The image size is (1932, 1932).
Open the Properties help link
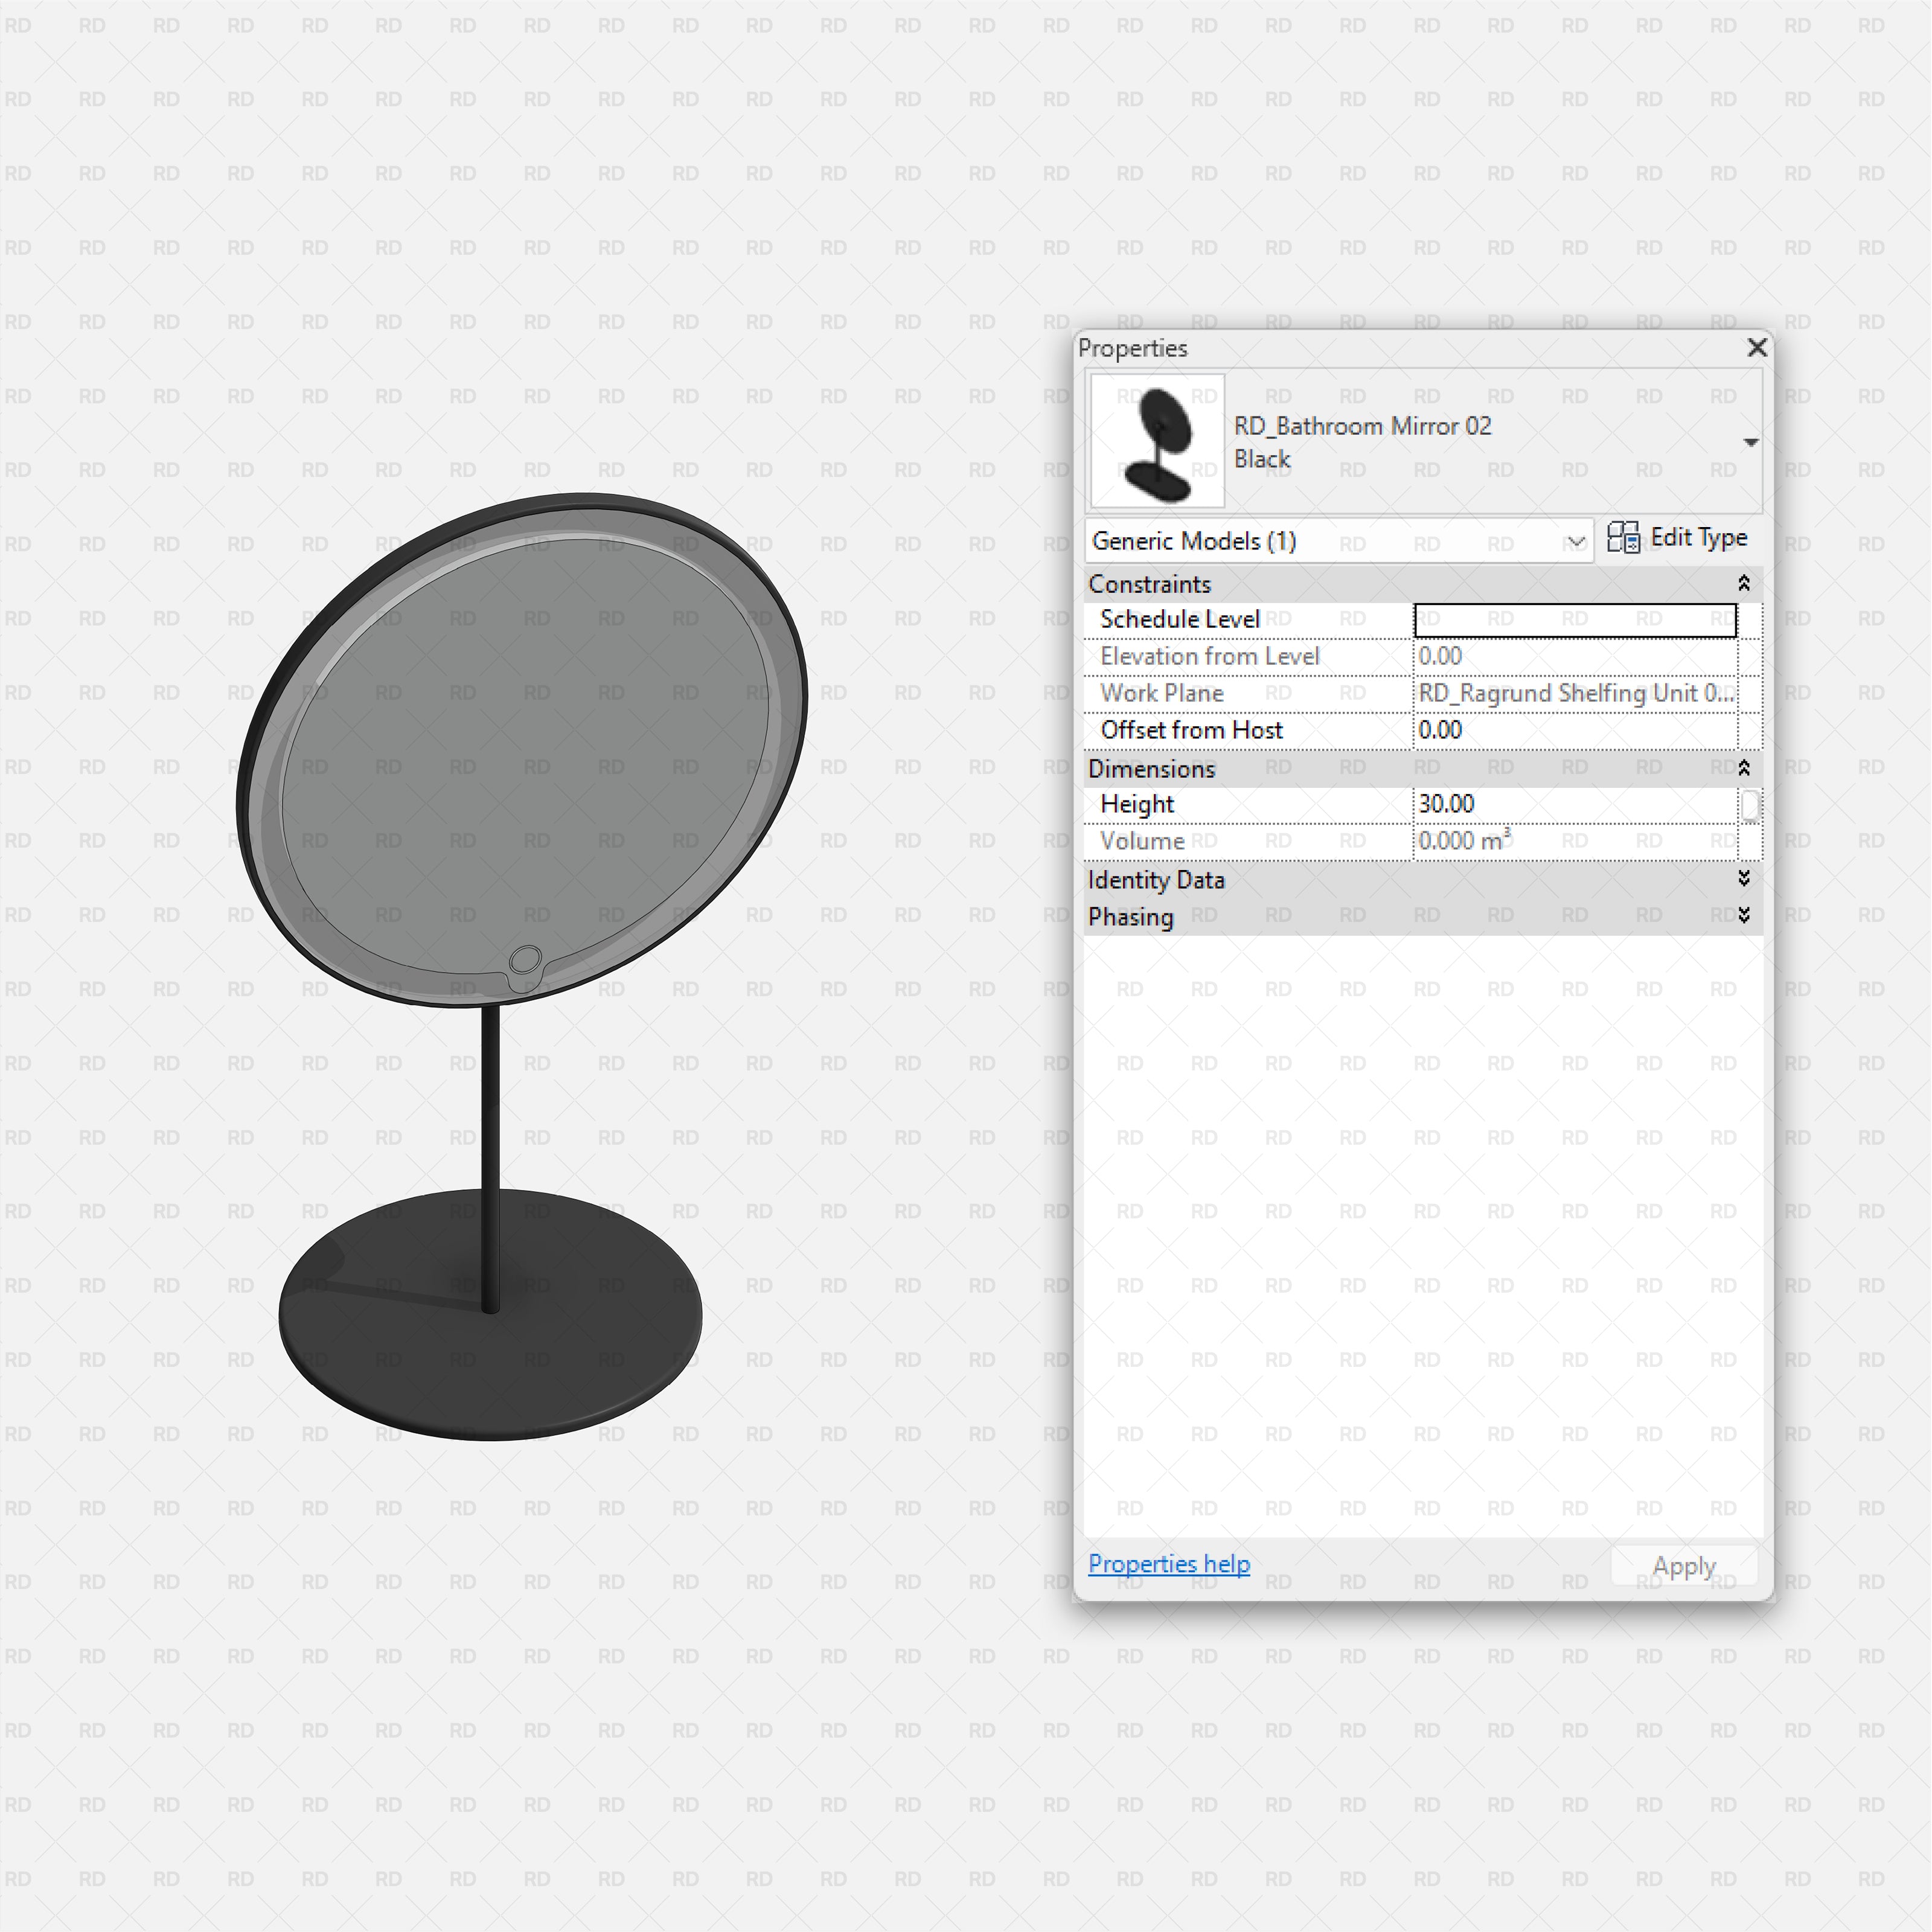click(x=1168, y=1563)
